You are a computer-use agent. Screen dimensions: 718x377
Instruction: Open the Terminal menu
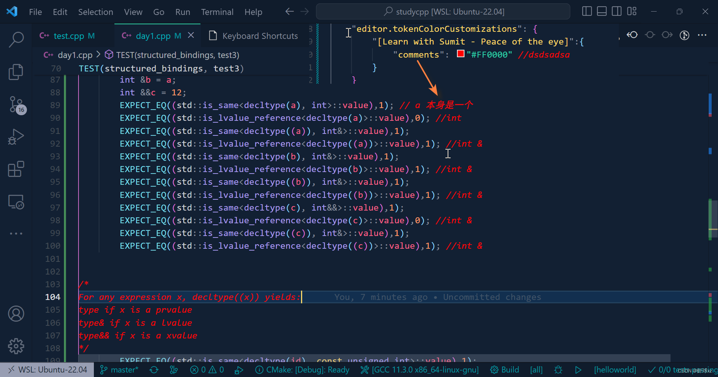[217, 12]
